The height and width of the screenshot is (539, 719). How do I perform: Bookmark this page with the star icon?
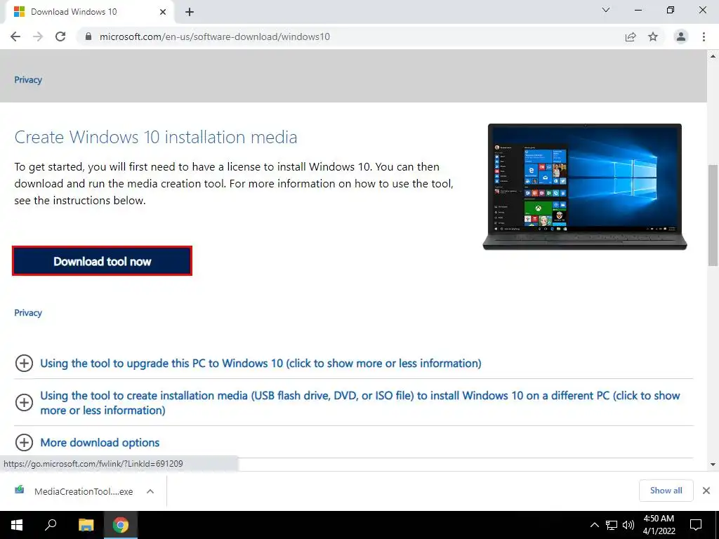coord(653,36)
